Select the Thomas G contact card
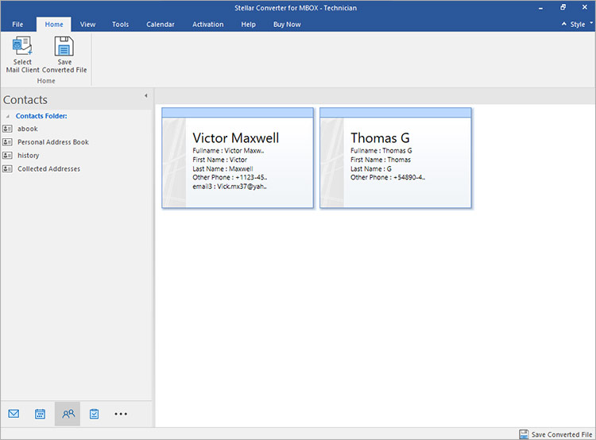The height and width of the screenshot is (440, 596). (396, 158)
